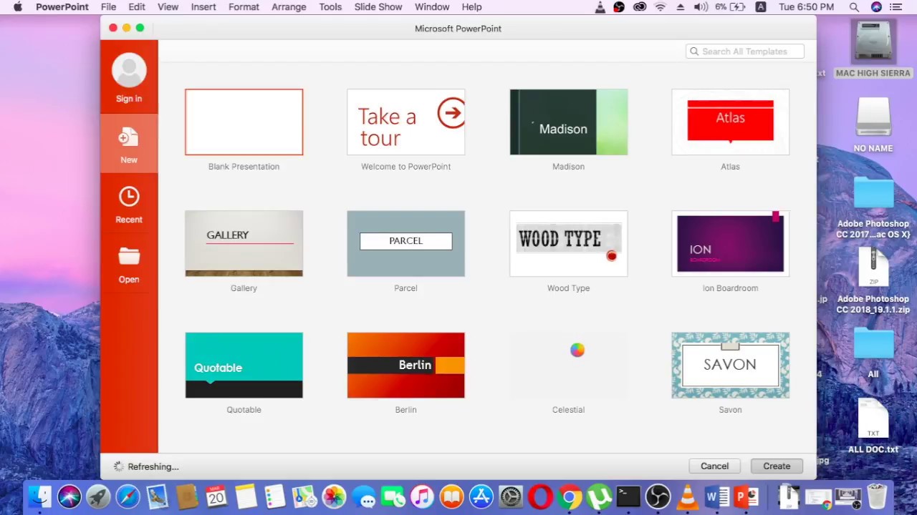Click the Siri icon in menu bar
The width and height of the screenshot is (917, 515).
pyautogui.click(x=876, y=7)
